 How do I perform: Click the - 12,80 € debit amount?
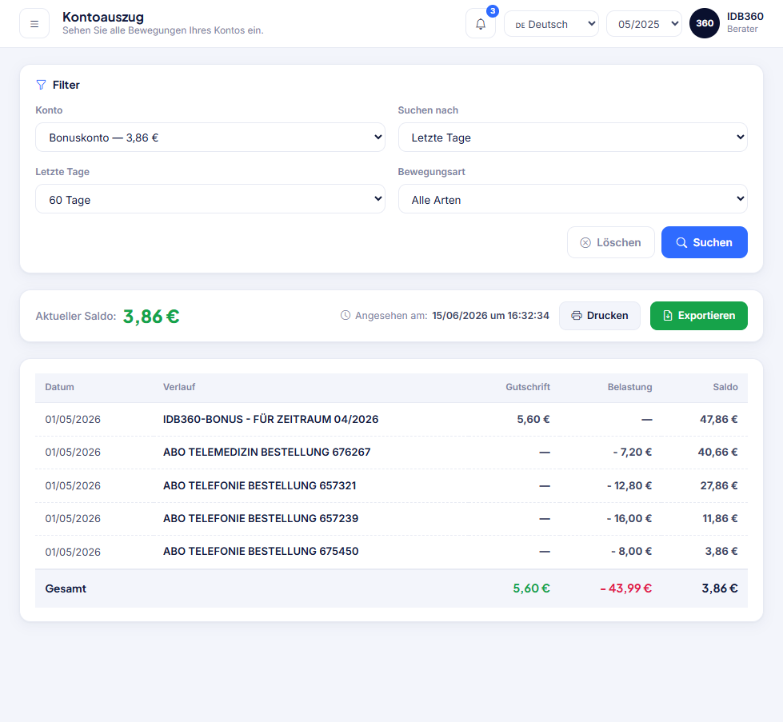tap(629, 485)
